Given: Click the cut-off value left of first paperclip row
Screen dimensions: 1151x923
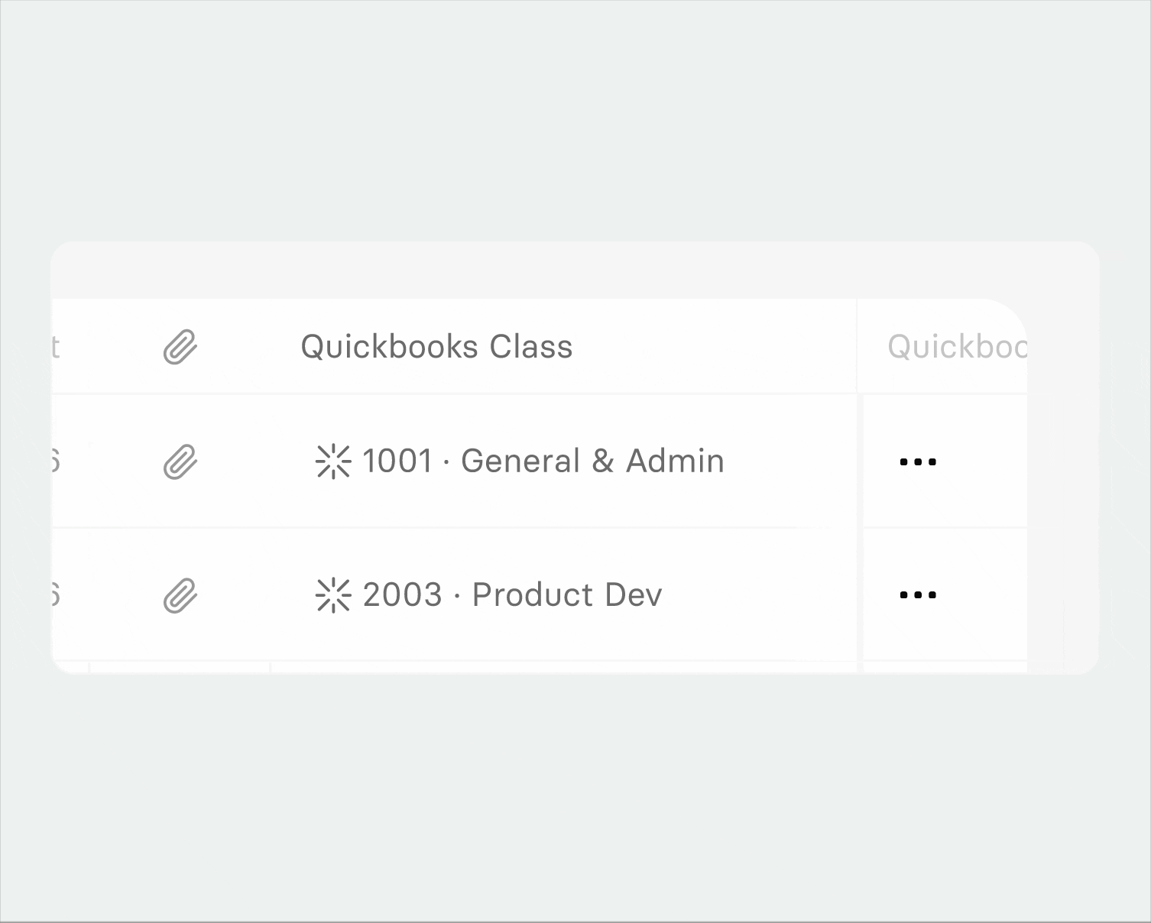Looking at the screenshot, I should (55, 461).
